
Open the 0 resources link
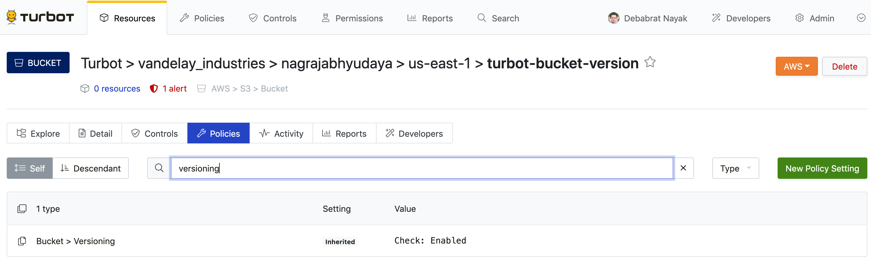point(117,88)
